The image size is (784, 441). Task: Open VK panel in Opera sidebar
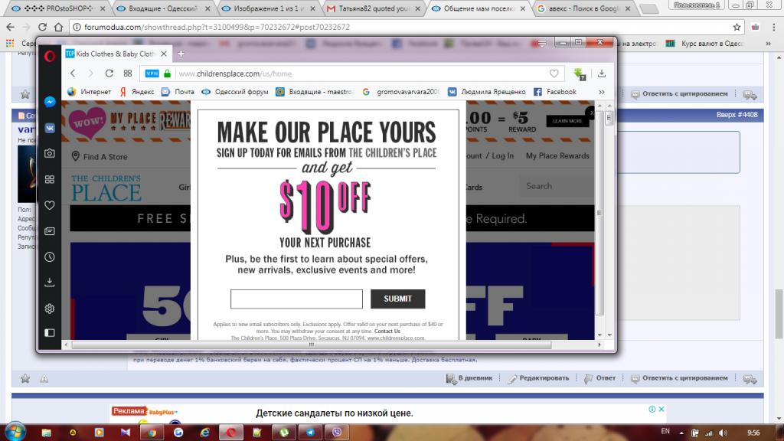point(49,128)
